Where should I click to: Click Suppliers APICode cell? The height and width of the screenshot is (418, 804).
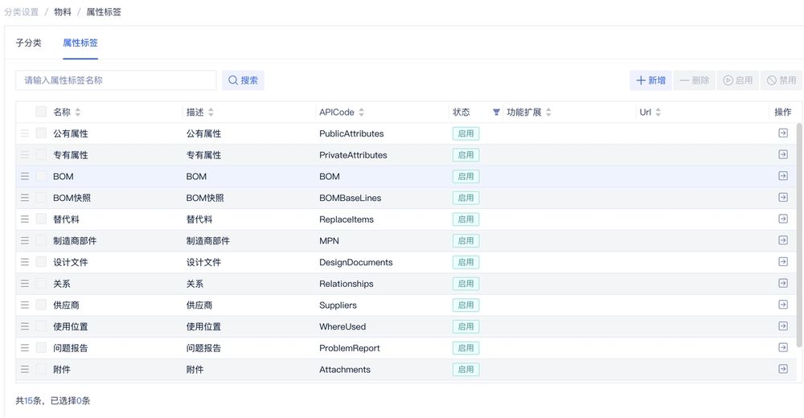tap(338, 305)
